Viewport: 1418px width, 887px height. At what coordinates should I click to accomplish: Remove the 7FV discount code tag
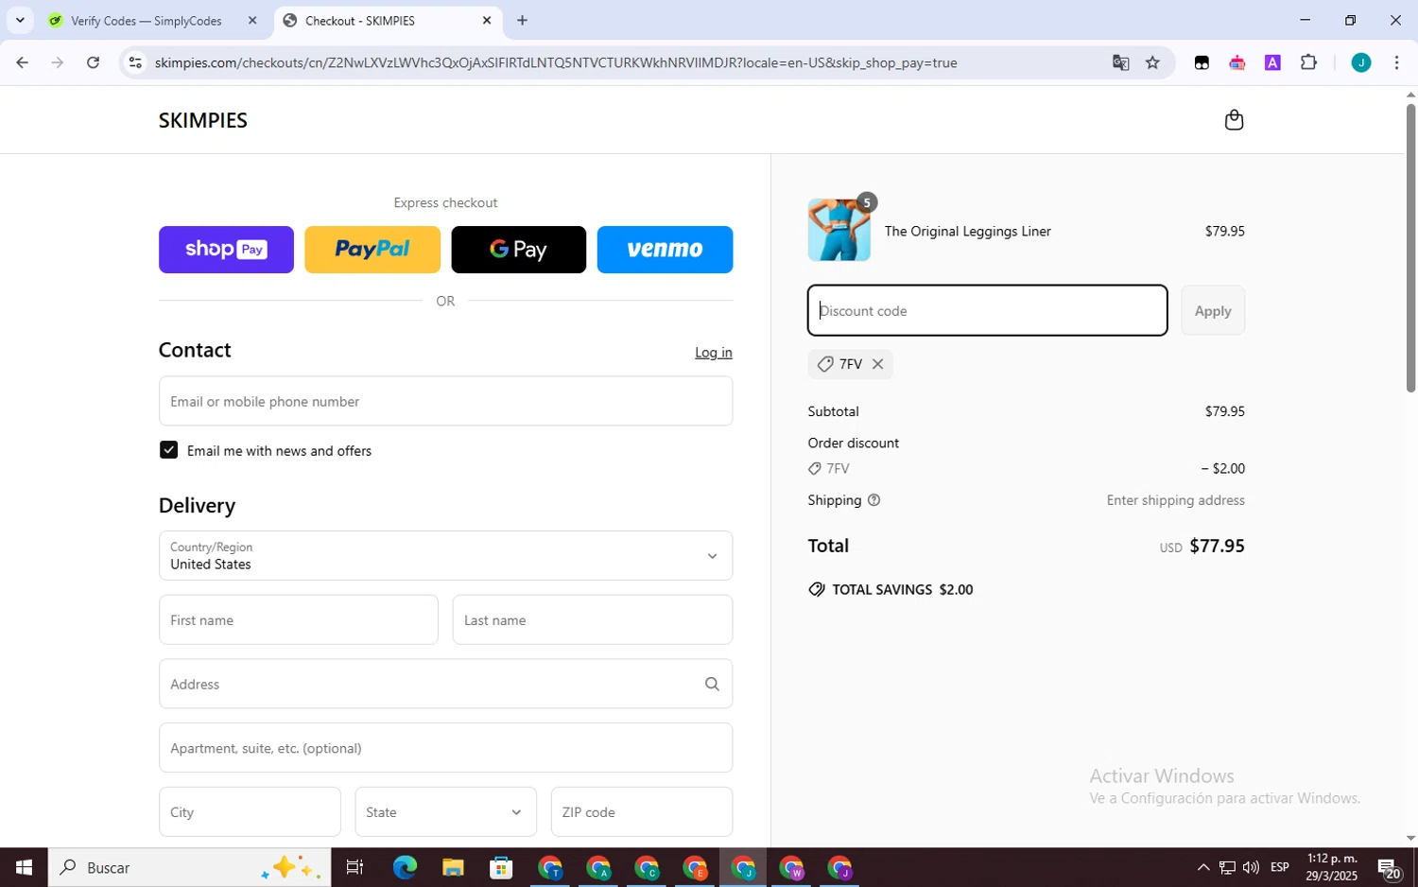click(877, 364)
